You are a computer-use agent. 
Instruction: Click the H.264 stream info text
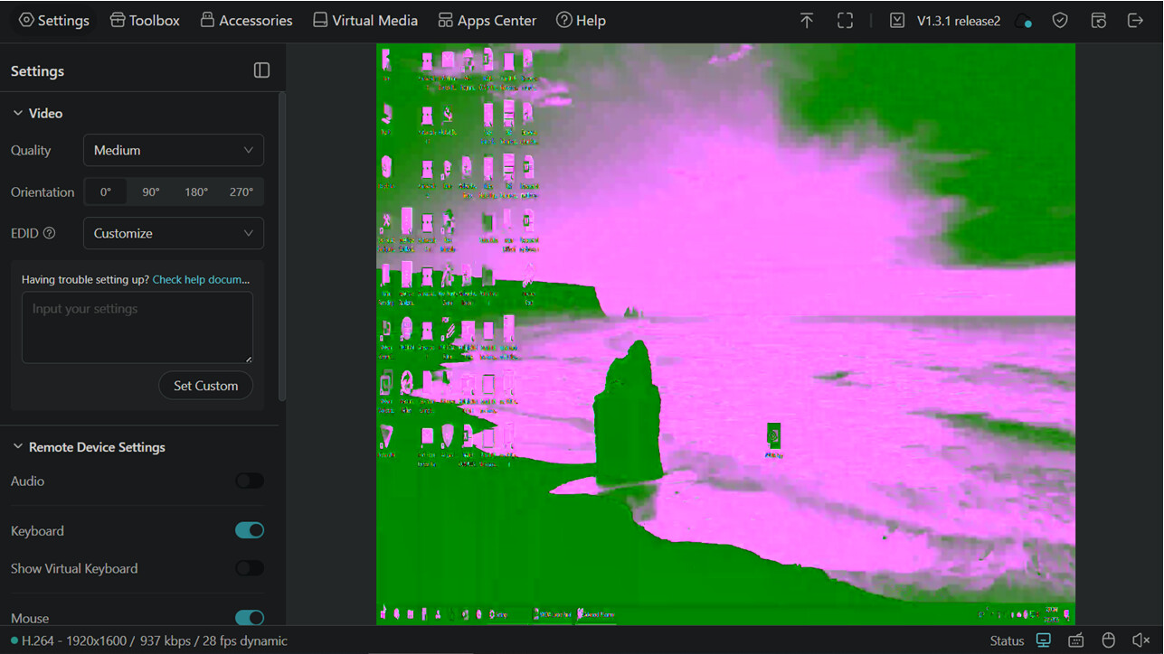click(155, 640)
